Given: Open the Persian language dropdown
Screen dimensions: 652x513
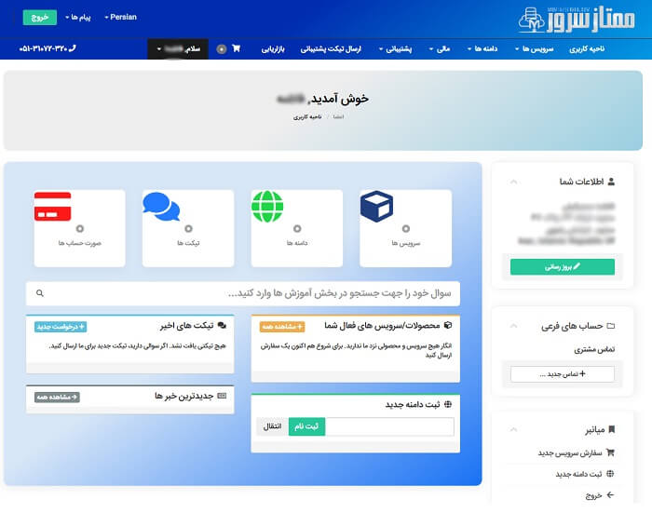Looking at the screenshot, I should (x=120, y=17).
